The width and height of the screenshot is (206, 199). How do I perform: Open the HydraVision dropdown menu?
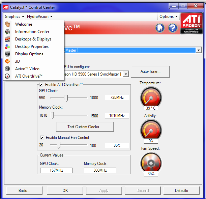pyautogui.click(x=39, y=17)
